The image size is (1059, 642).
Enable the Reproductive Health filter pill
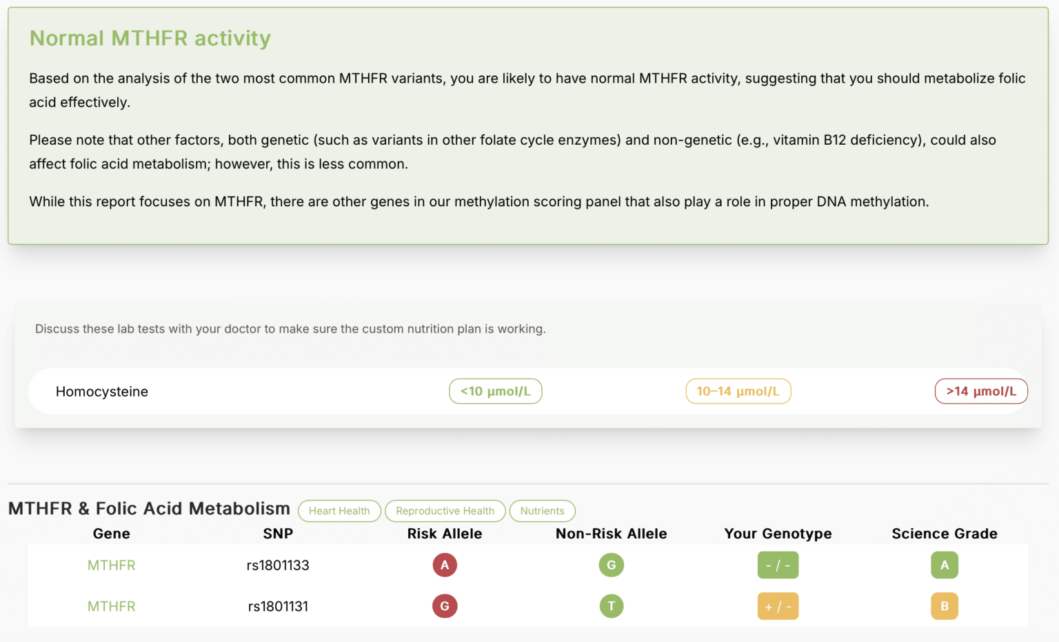click(445, 511)
